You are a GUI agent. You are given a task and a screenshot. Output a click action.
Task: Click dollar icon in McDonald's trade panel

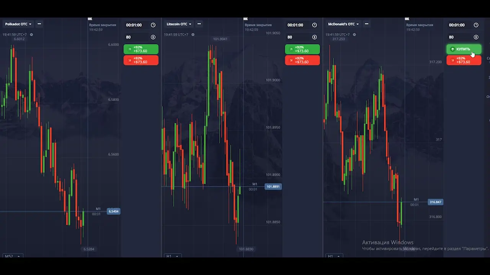[476, 37]
